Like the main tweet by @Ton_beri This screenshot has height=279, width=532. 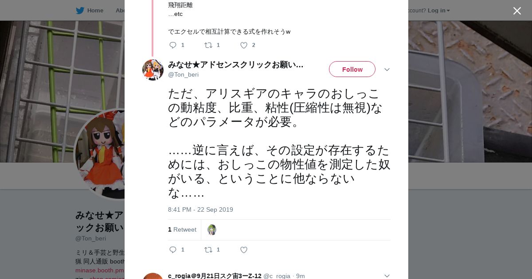point(244,250)
